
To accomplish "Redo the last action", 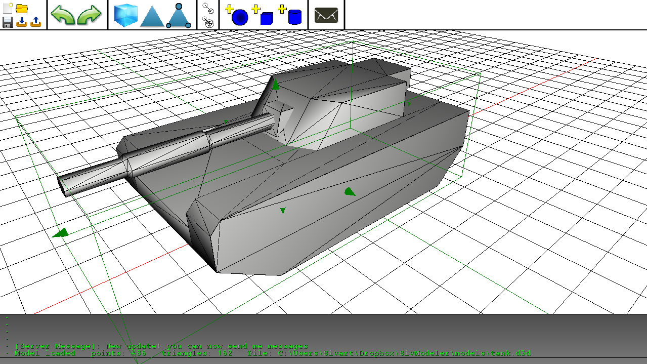I will point(90,15).
